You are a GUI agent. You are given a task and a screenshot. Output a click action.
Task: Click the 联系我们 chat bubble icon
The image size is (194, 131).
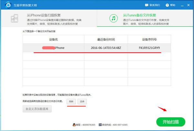tap(146, 5)
